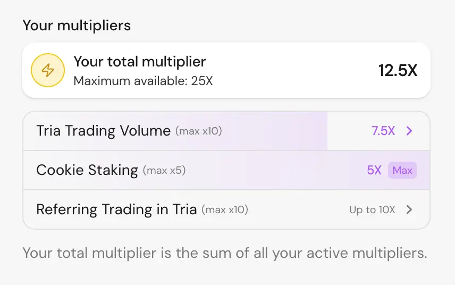Image resolution: width=455 pixels, height=285 pixels.
Task: Click the 7.5X multiplier value
Action: pyautogui.click(x=383, y=131)
